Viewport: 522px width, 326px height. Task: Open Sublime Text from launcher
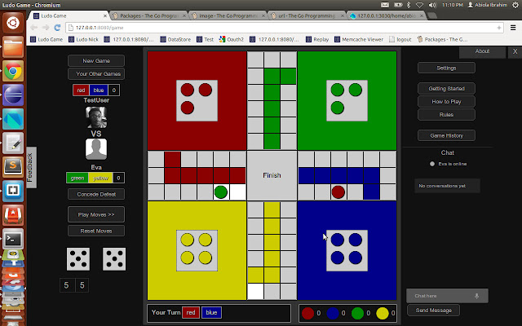tap(13, 166)
